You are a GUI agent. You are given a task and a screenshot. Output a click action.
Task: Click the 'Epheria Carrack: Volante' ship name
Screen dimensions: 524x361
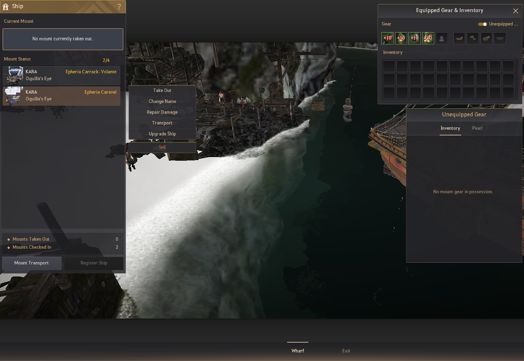(x=91, y=72)
